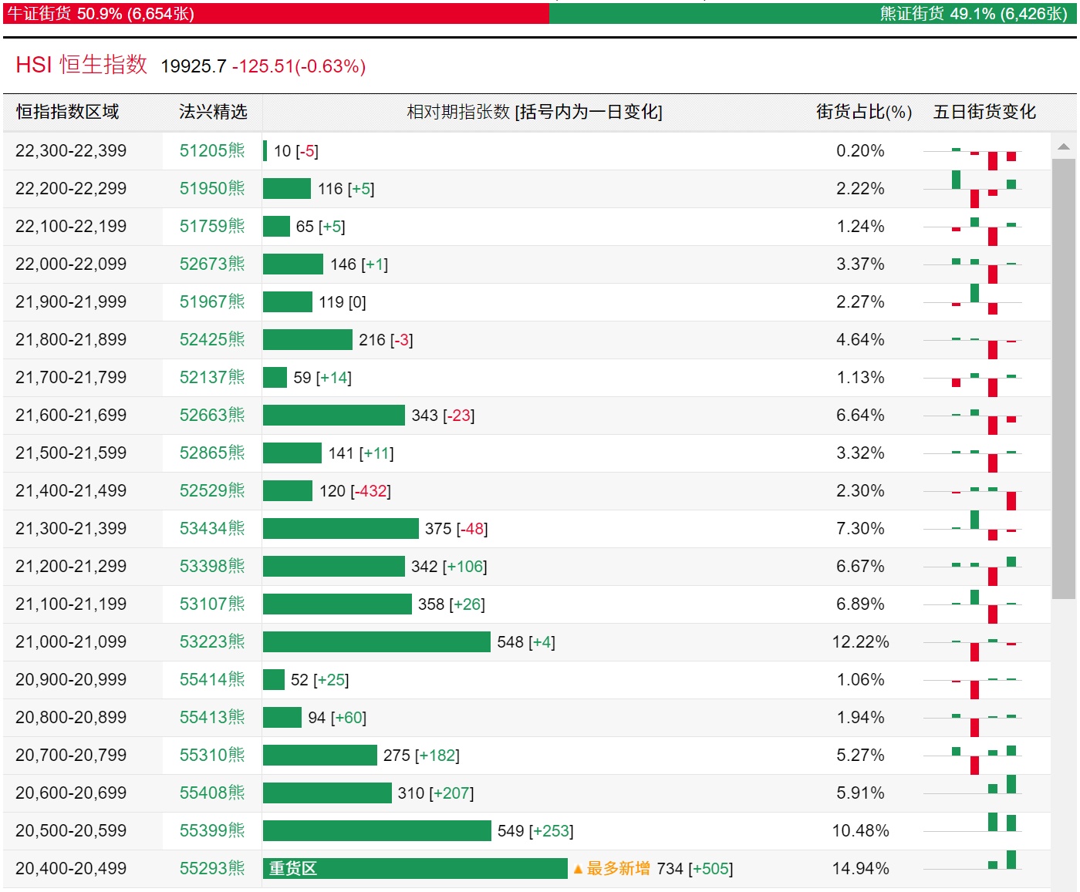1080x892 pixels.
Task: Click 街货占比(%) column header
Action: click(864, 112)
